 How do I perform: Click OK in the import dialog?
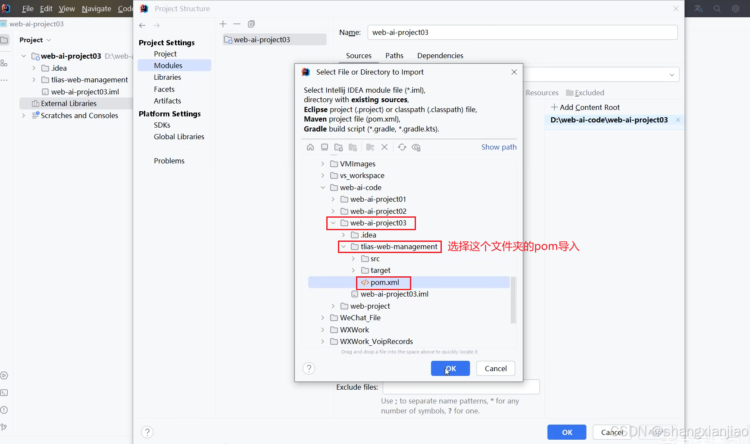(450, 369)
